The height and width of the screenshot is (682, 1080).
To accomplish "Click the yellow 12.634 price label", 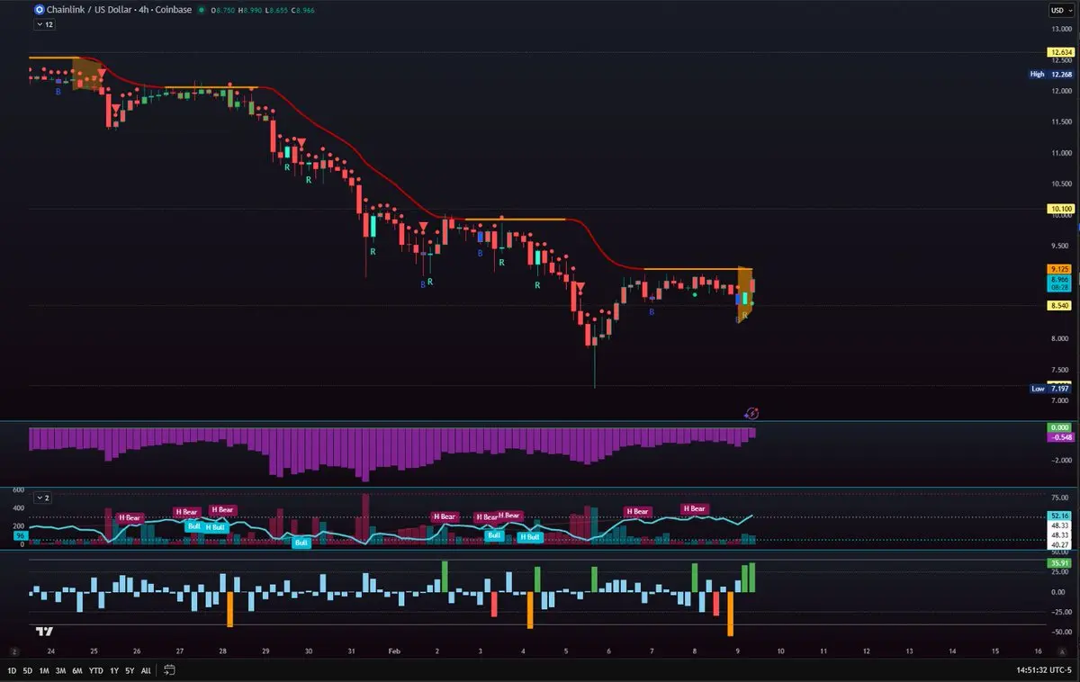I will pyautogui.click(x=1062, y=53).
